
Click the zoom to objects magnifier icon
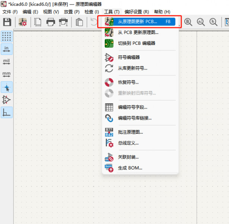tap(201, 22)
